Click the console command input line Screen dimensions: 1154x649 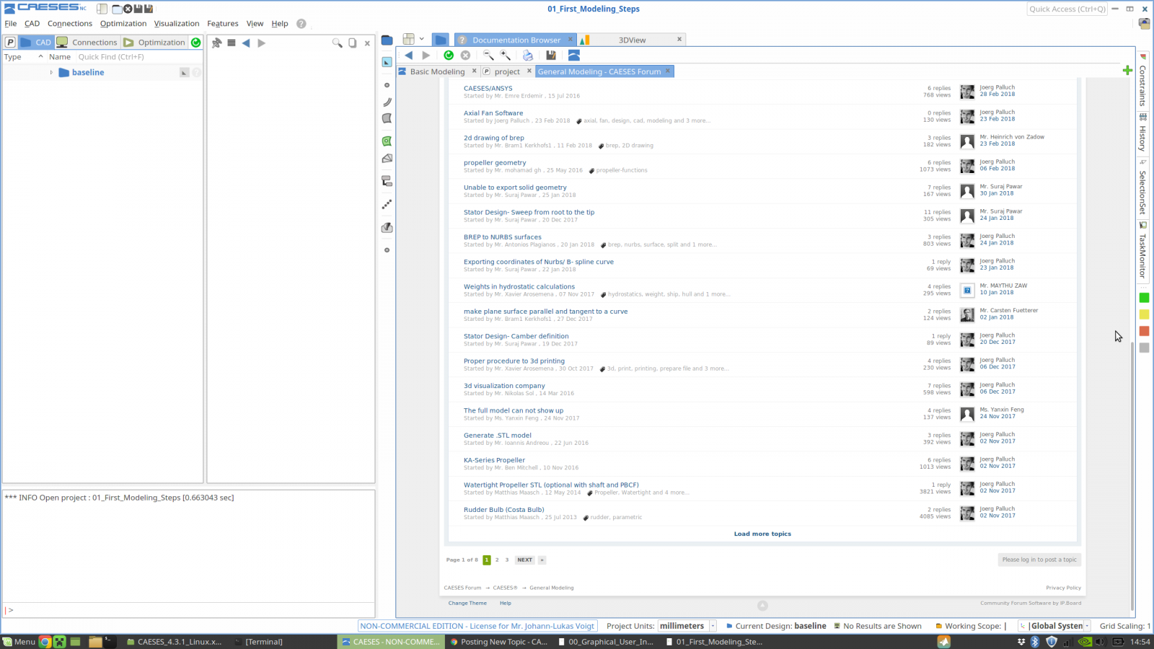tap(189, 610)
